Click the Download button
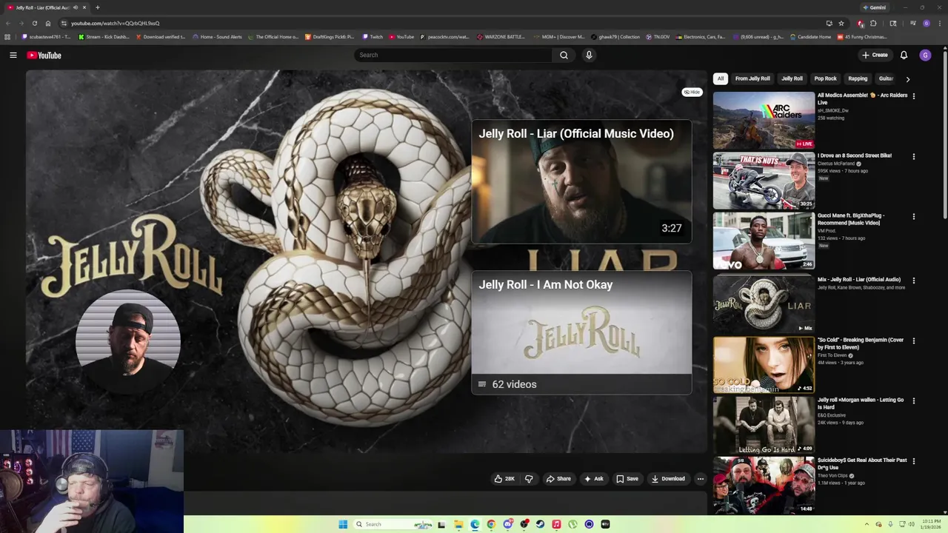948x533 pixels. (668, 479)
